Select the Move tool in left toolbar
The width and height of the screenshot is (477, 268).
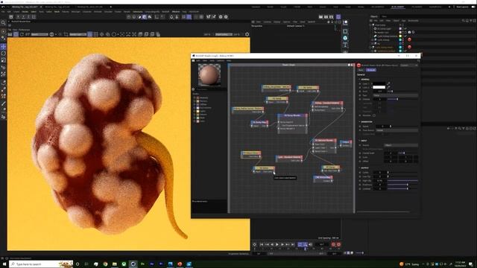point(3,46)
